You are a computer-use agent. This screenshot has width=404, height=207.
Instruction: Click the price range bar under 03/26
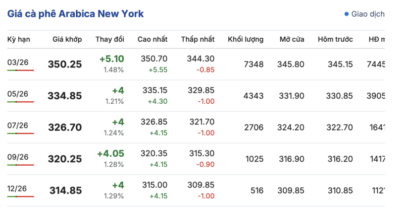[21, 71]
